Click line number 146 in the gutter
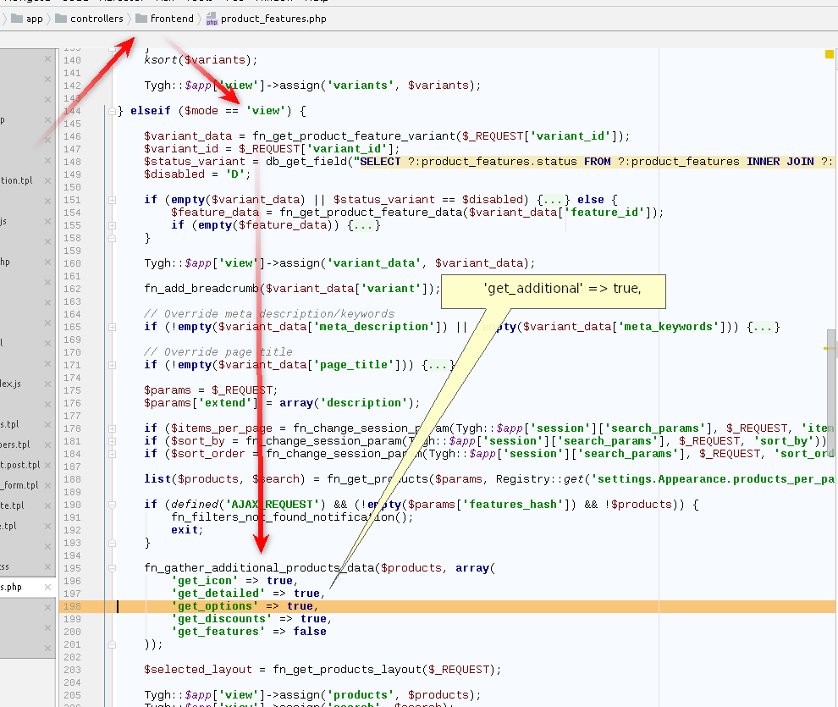Image resolution: width=838 pixels, height=707 pixels. 72,136
